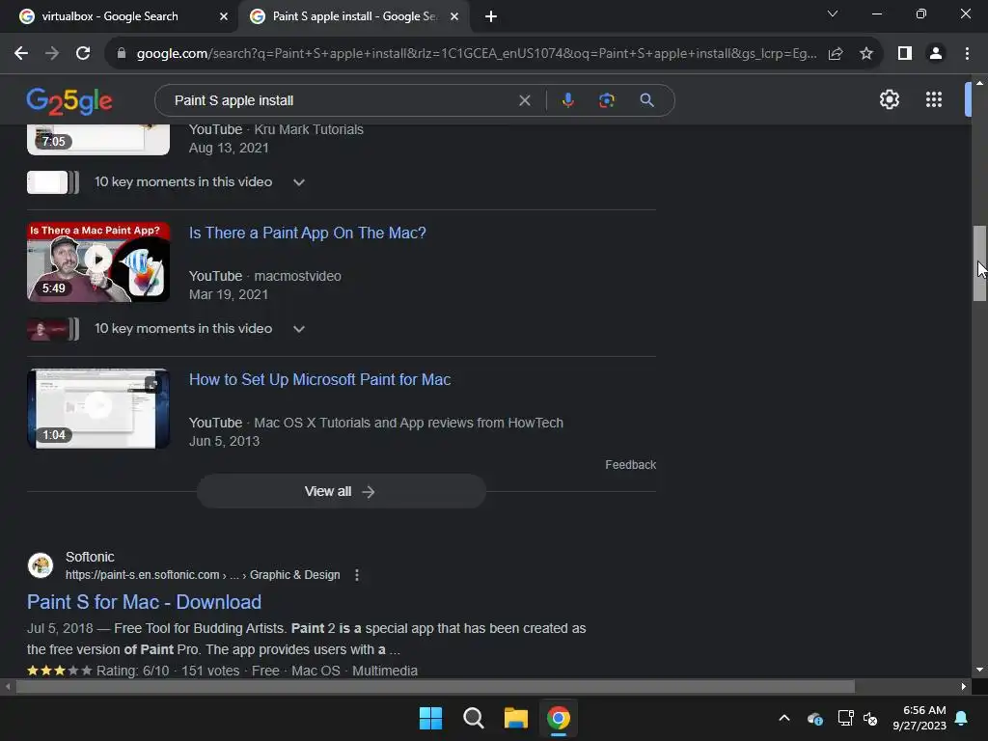
Task: Open the Chrome profile menu
Action: (x=936, y=54)
